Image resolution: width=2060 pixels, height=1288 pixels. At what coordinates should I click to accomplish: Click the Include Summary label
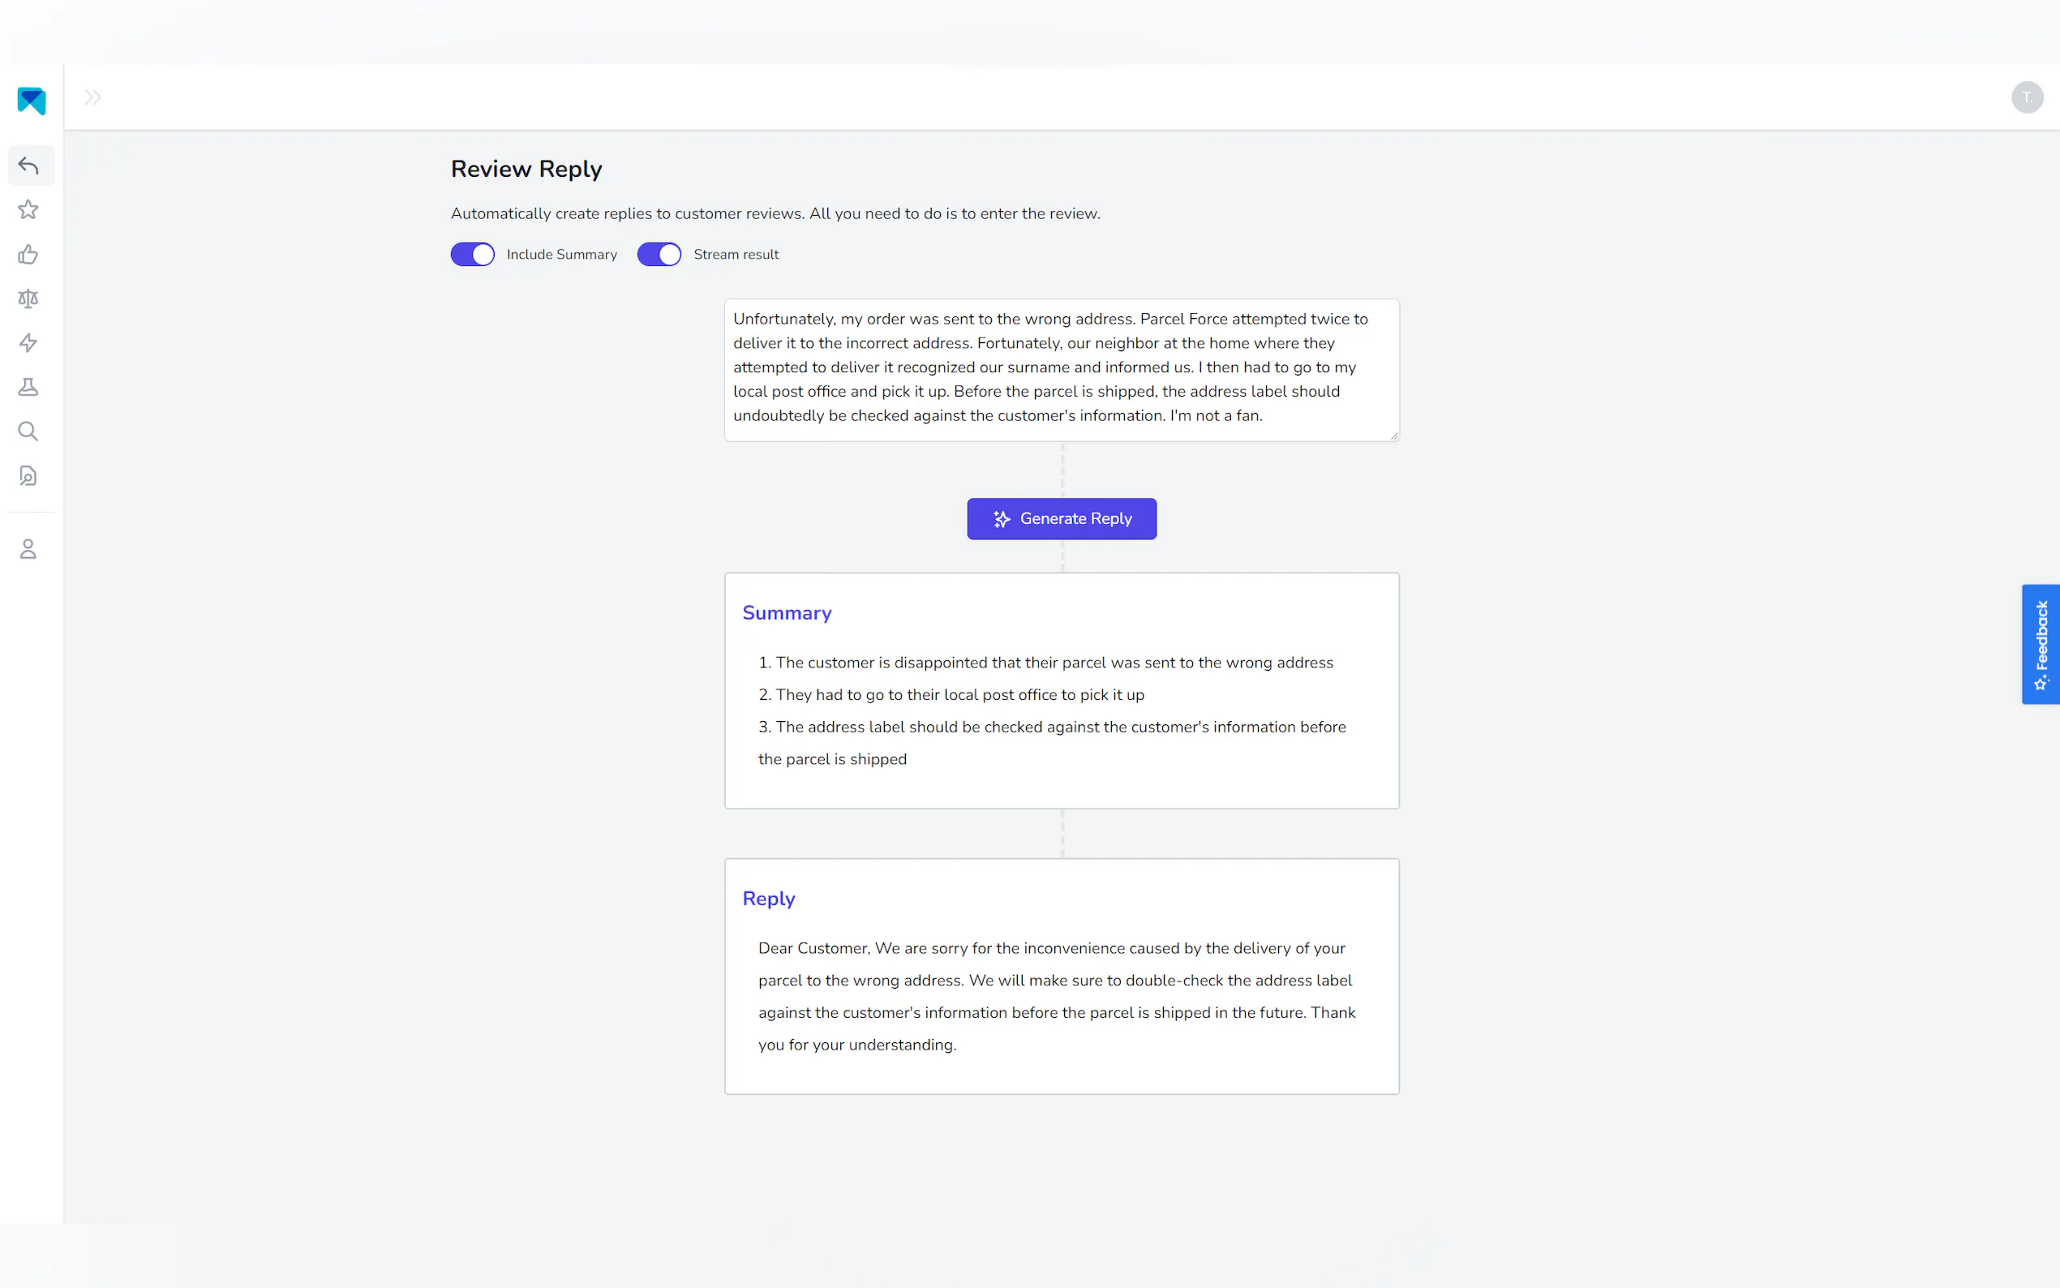(561, 254)
